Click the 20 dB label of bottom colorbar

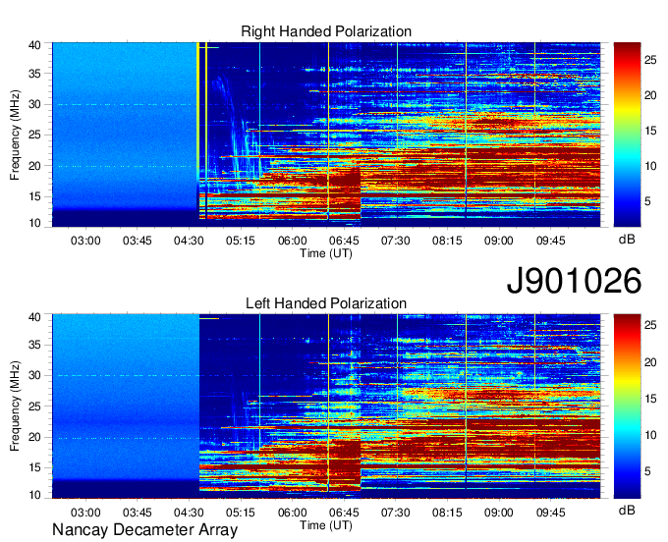[x=650, y=362]
